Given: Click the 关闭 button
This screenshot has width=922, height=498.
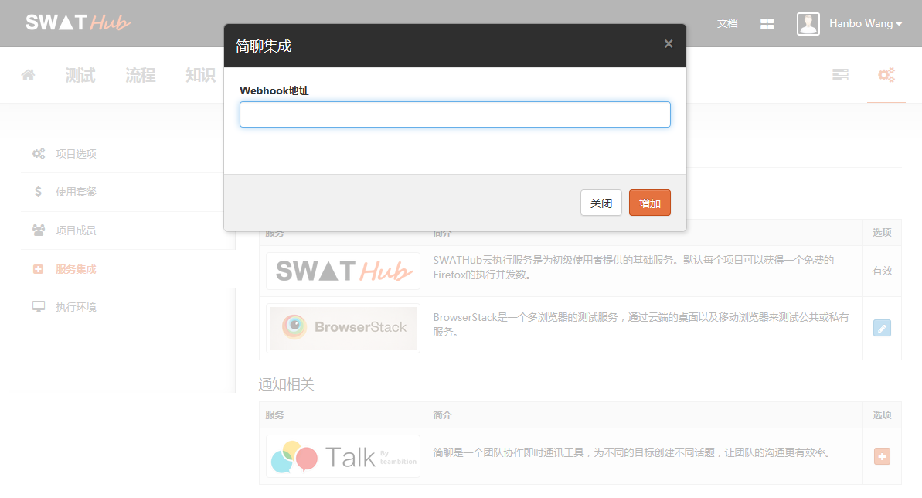Looking at the screenshot, I should pos(601,203).
